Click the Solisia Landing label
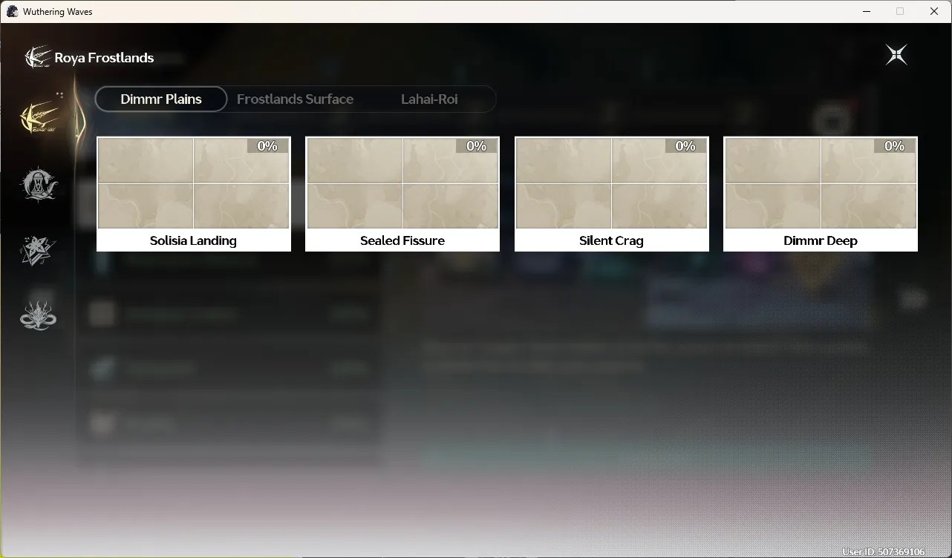Image resolution: width=952 pixels, height=558 pixels. point(193,240)
